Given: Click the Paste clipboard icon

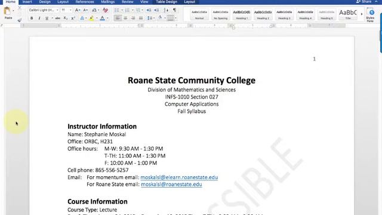Looking at the screenshot, I should [x=7, y=11].
